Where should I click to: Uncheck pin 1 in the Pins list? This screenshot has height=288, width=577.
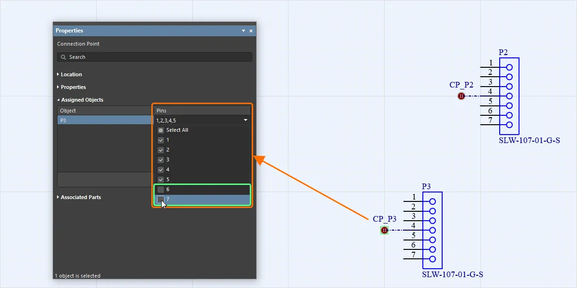pyautogui.click(x=161, y=140)
